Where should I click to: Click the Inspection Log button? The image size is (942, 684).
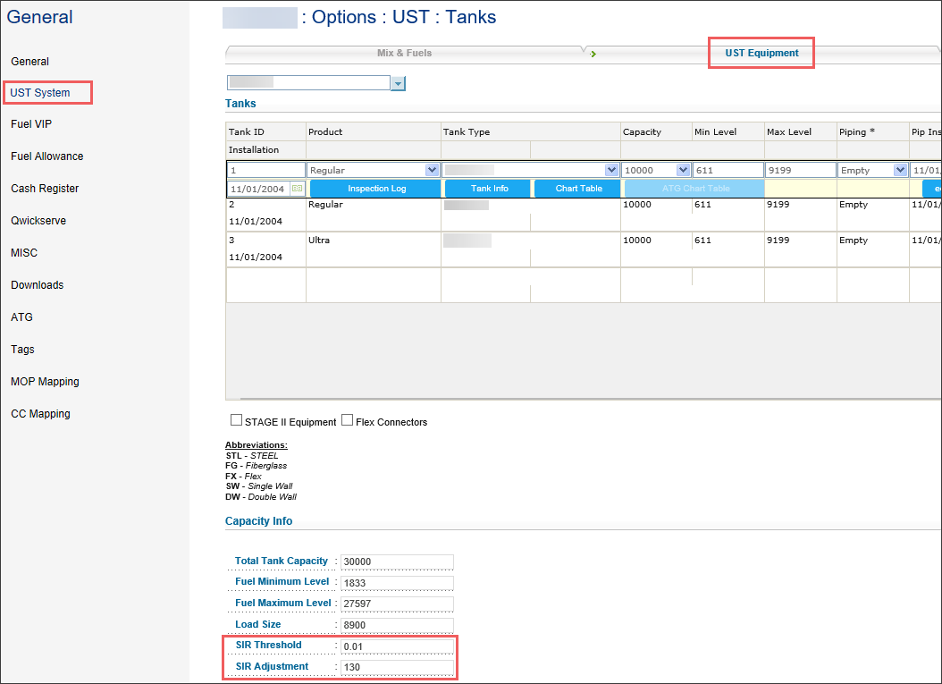click(376, 188)
